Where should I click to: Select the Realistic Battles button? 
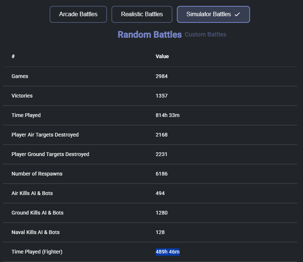pyautogui.click(x=142, y=14)
